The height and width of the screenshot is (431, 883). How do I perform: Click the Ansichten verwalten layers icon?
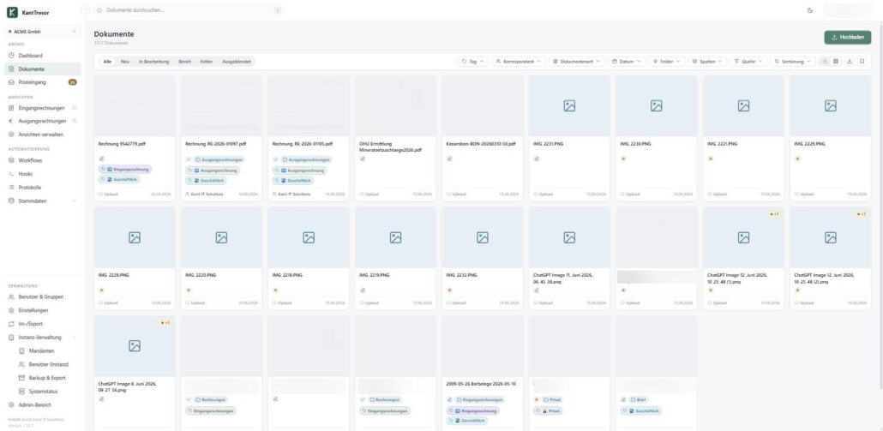pos(11,135)
